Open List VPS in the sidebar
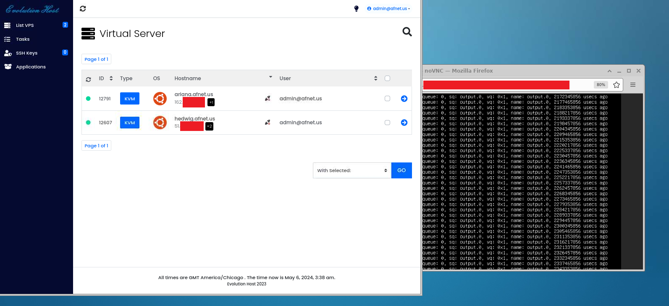 25,26
